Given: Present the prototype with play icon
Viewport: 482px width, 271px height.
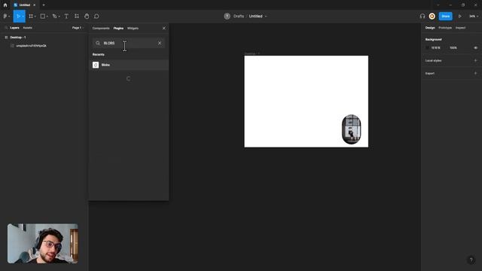Looking at the screenshot, I should pos(460,17).
